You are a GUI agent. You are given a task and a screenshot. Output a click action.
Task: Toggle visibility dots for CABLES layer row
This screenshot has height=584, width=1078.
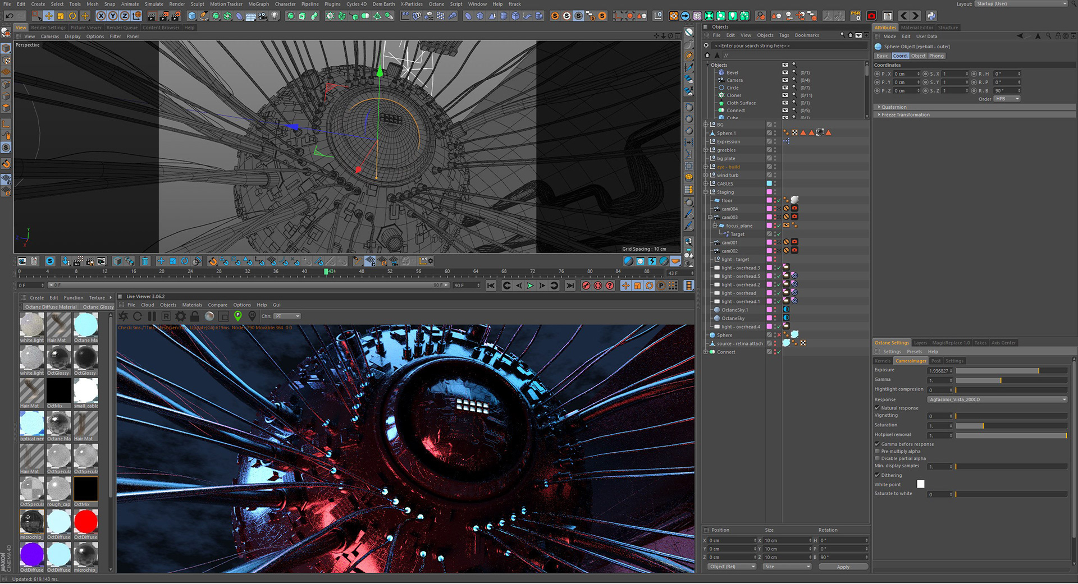click(775, 183)
